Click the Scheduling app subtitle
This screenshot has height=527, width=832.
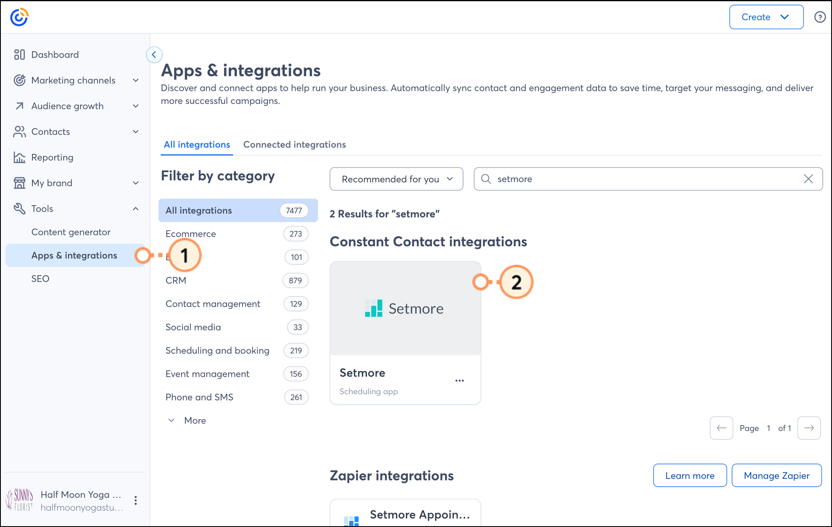(x=369, y=391)
